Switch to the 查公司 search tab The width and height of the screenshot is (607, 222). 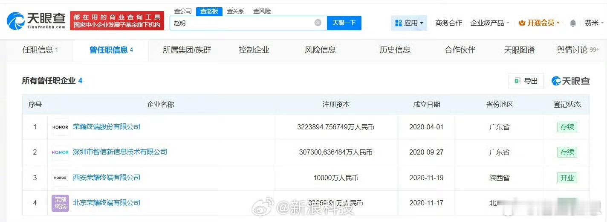pyautogui.click(x=183, y=11)
